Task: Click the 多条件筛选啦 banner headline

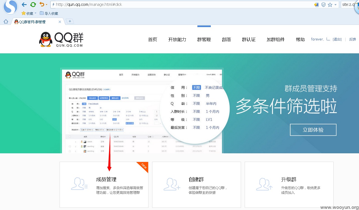Action: click(x=286, y=106)
